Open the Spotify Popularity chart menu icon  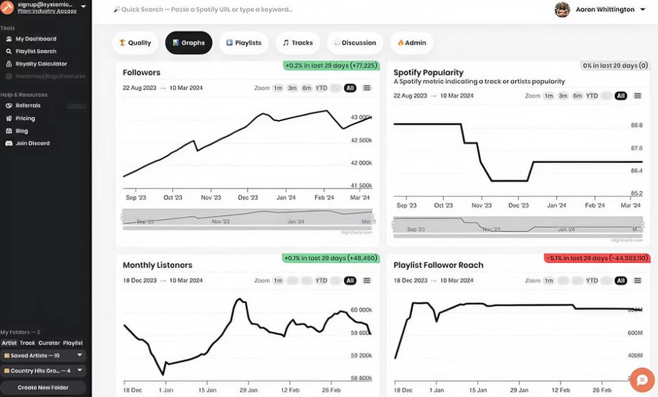(637, 96)
